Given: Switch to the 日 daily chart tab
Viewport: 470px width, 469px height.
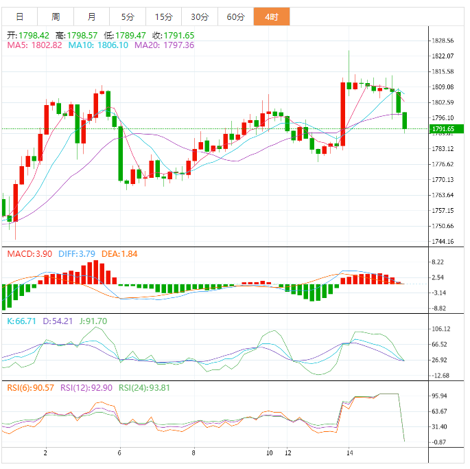Looking at the screenshot, I should [x=19, y=16].
